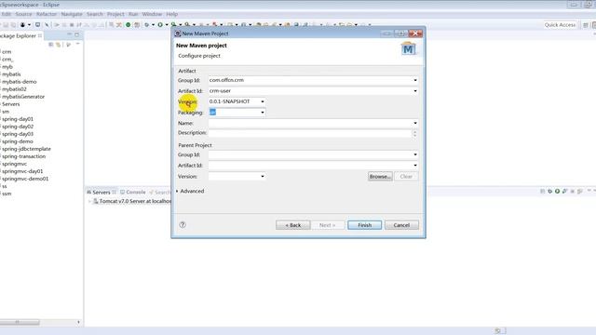The image size is (596, 335).
Task: Open the Search menu
Action: tap(95, 14)
